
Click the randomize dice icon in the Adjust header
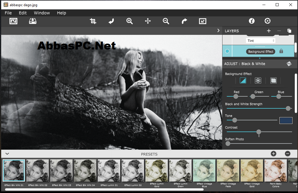coord(289,64)
